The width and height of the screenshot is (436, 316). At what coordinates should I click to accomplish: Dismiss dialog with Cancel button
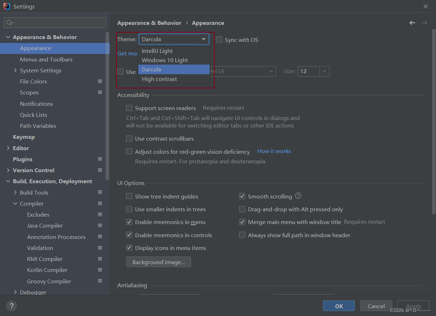(376, 306)
